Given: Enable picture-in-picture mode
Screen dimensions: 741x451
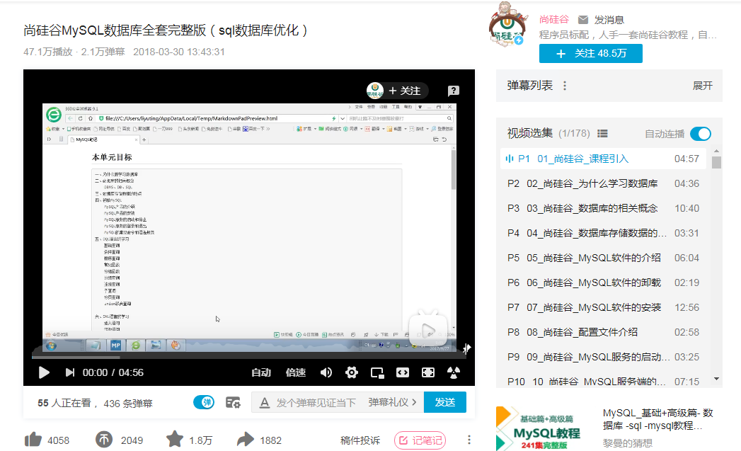Looking at the screenshot, I should point(377,372).
